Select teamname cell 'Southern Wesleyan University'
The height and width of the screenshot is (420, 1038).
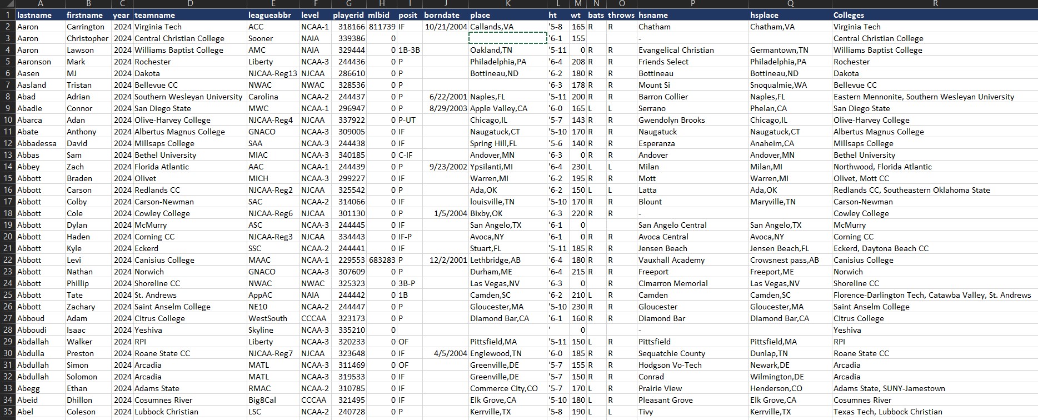(x=188, y=97)
